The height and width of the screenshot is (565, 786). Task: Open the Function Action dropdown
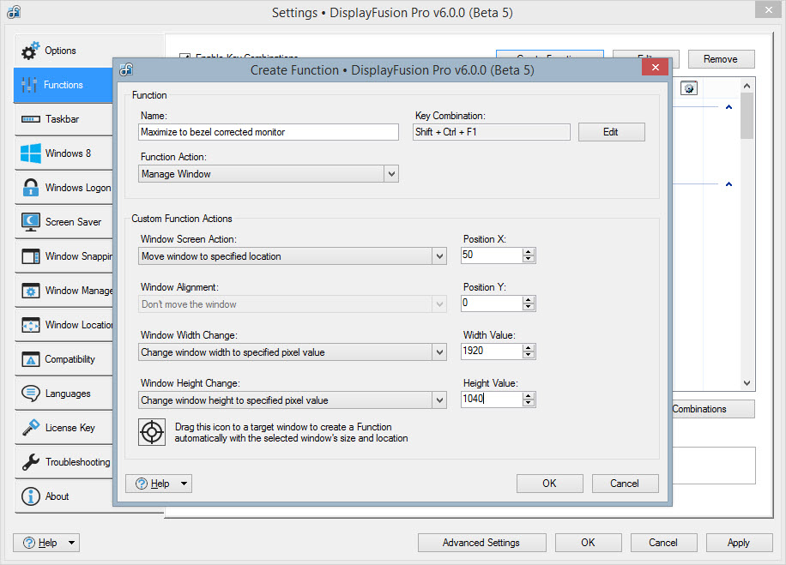point(390,174)
